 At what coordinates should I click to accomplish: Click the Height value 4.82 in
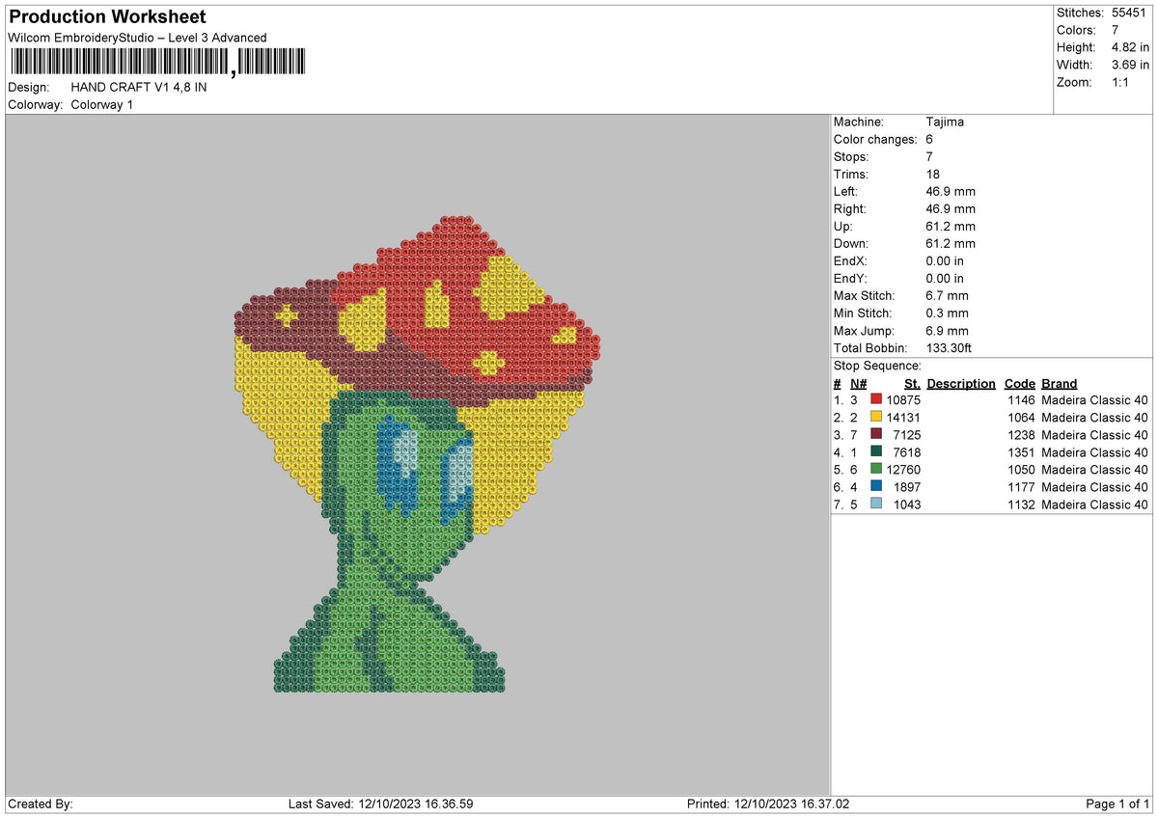[1130, 47]
